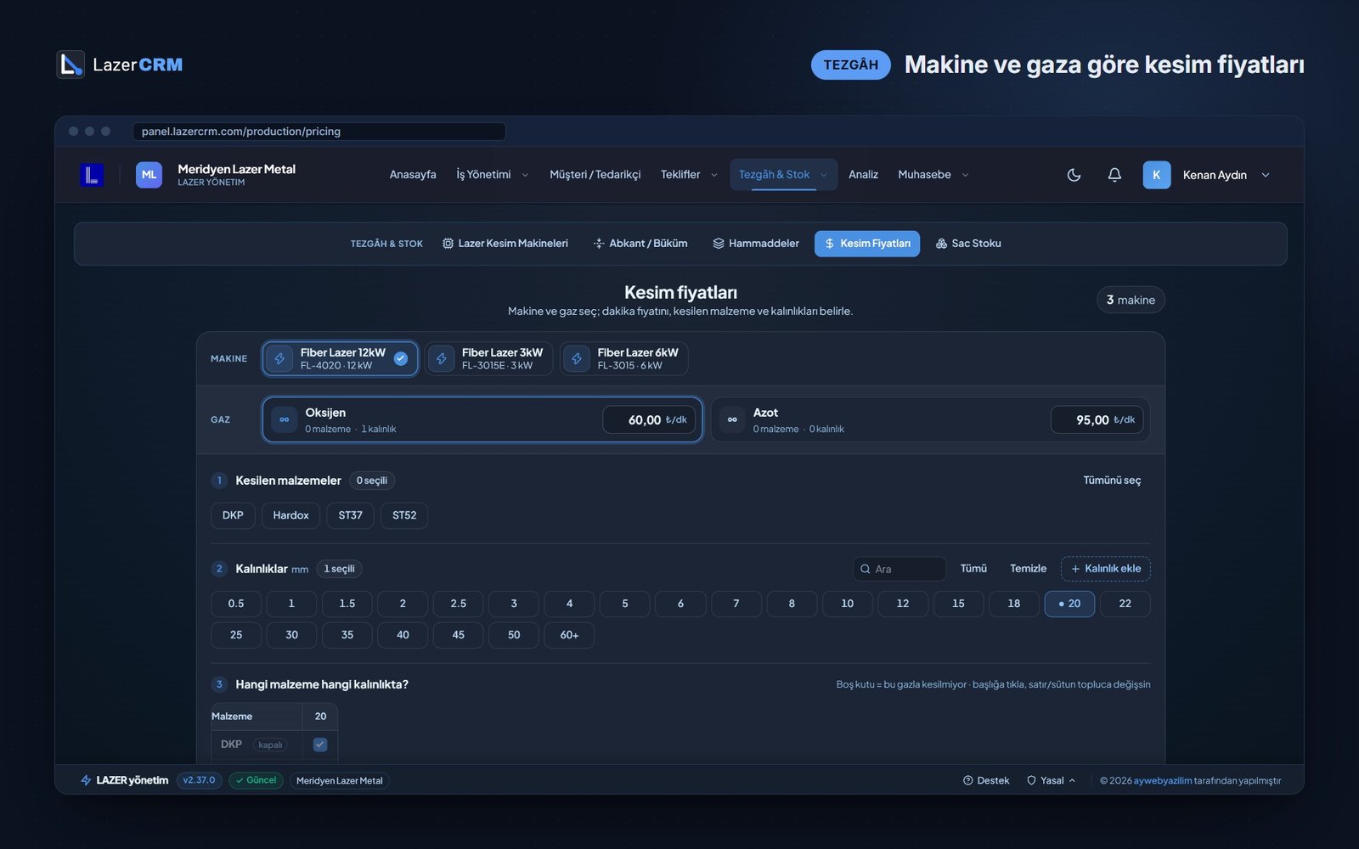This screenshot has width=1359, height=849.
Task: Expand the İş Yönetimi menu
Action: click(x=493, y=175)
